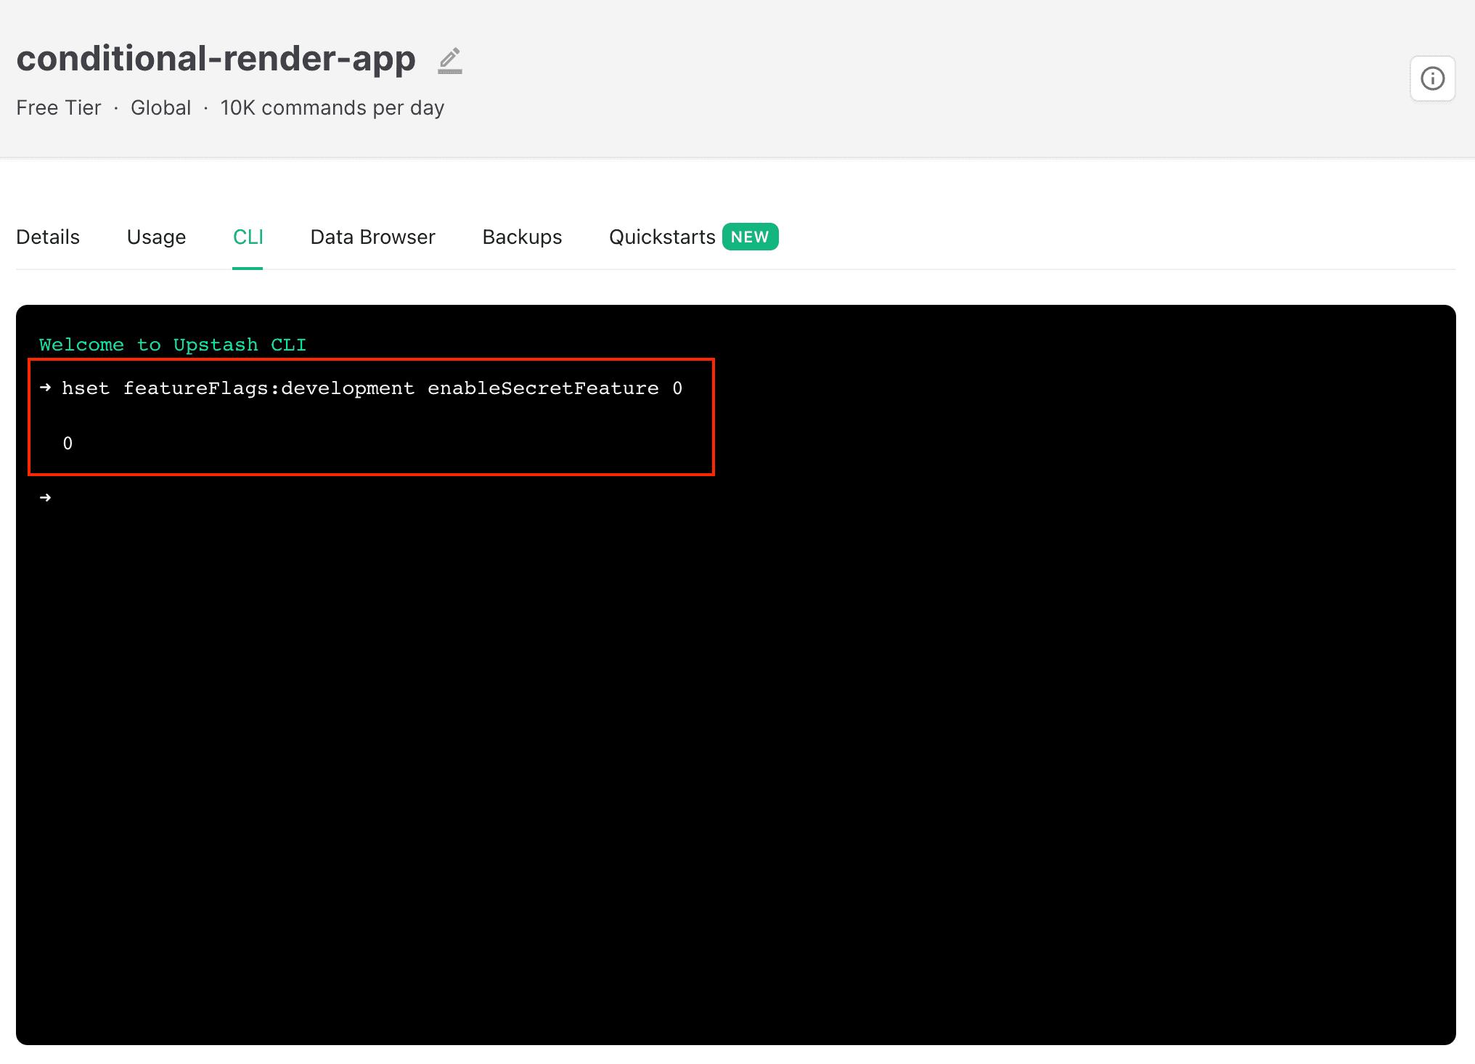Open the info panel icon button

(1432, 78)
